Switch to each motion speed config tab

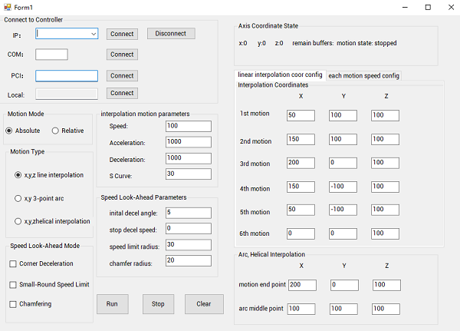pos(363,75)
